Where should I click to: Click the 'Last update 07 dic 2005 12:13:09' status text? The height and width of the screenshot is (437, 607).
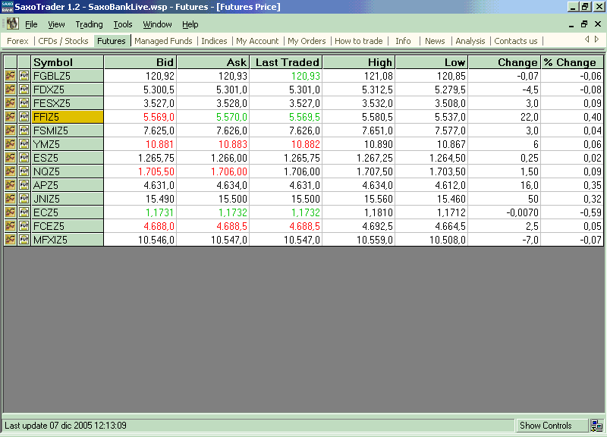point(65,426)
